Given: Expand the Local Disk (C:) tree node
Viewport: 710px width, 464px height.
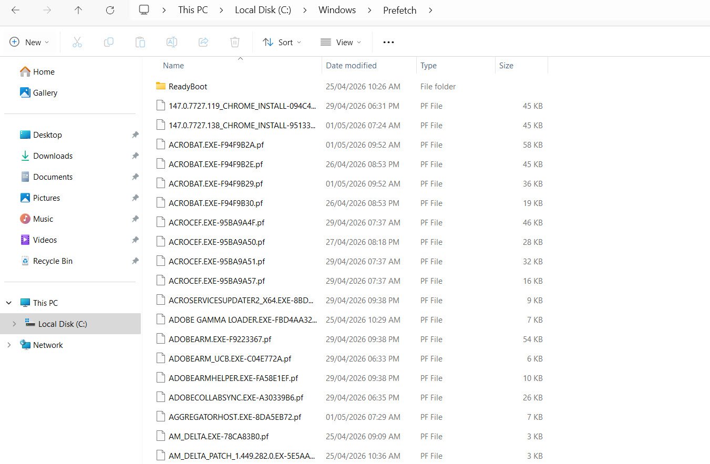Looking at the screenshot, I should pos(14,324).
